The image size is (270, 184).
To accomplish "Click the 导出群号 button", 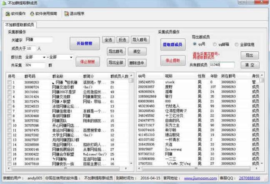I will tap(116, 51).
